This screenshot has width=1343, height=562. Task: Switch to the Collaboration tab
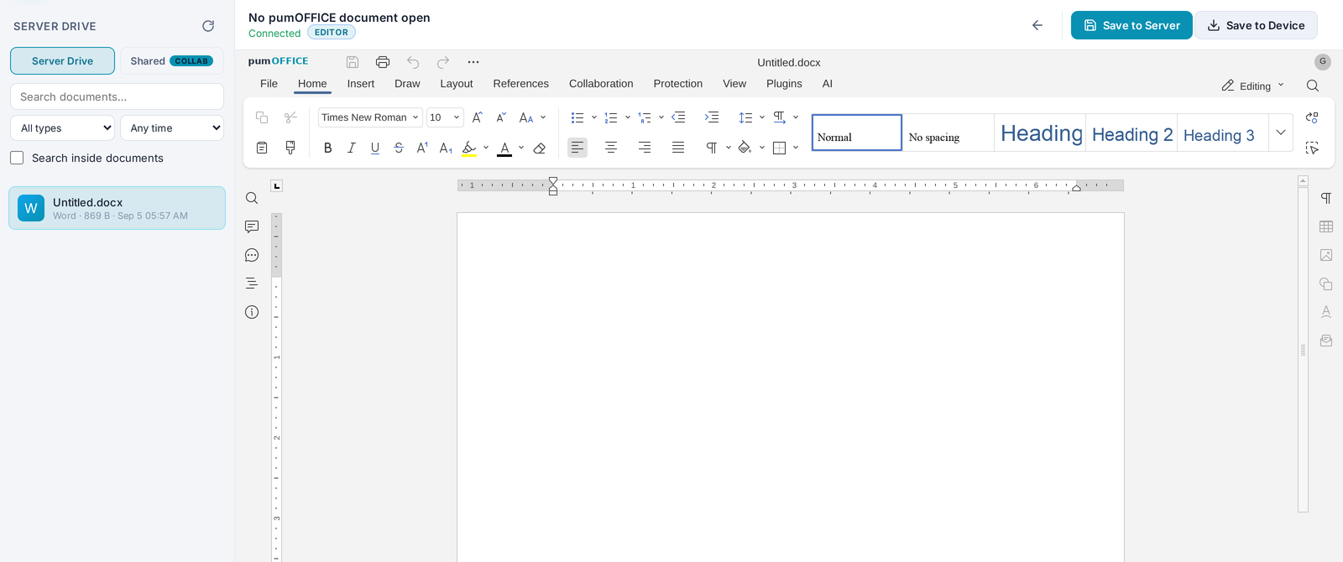(601, 84)
